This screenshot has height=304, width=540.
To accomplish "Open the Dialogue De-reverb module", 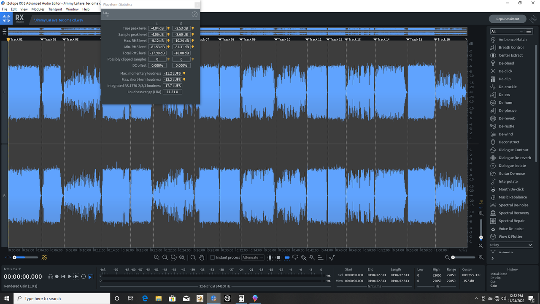I will click(x=510, y=157).
